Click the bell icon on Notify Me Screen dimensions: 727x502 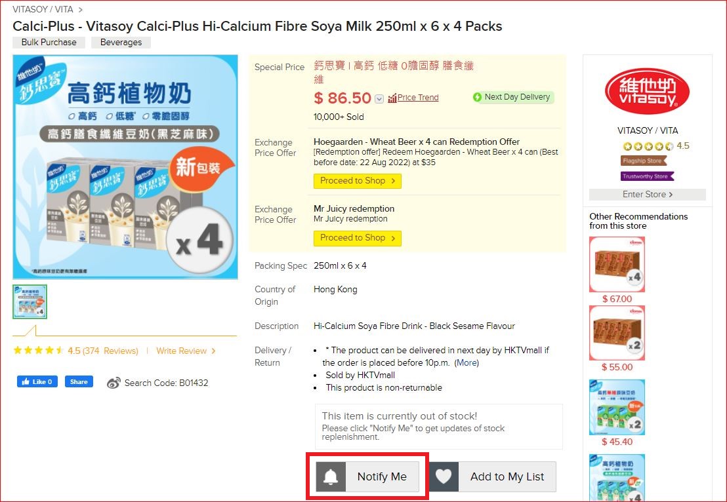pyautogui.click(x=331, y=477)
